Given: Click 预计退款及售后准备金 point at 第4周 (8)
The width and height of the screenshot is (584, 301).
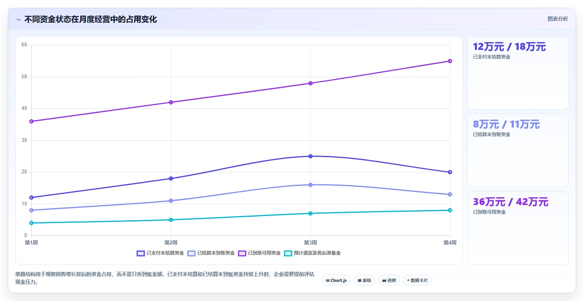Looking at the screenshot, I should (x=450, y=210).
